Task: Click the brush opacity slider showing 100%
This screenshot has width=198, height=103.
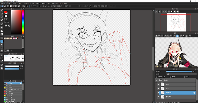Action: [12, 69]
